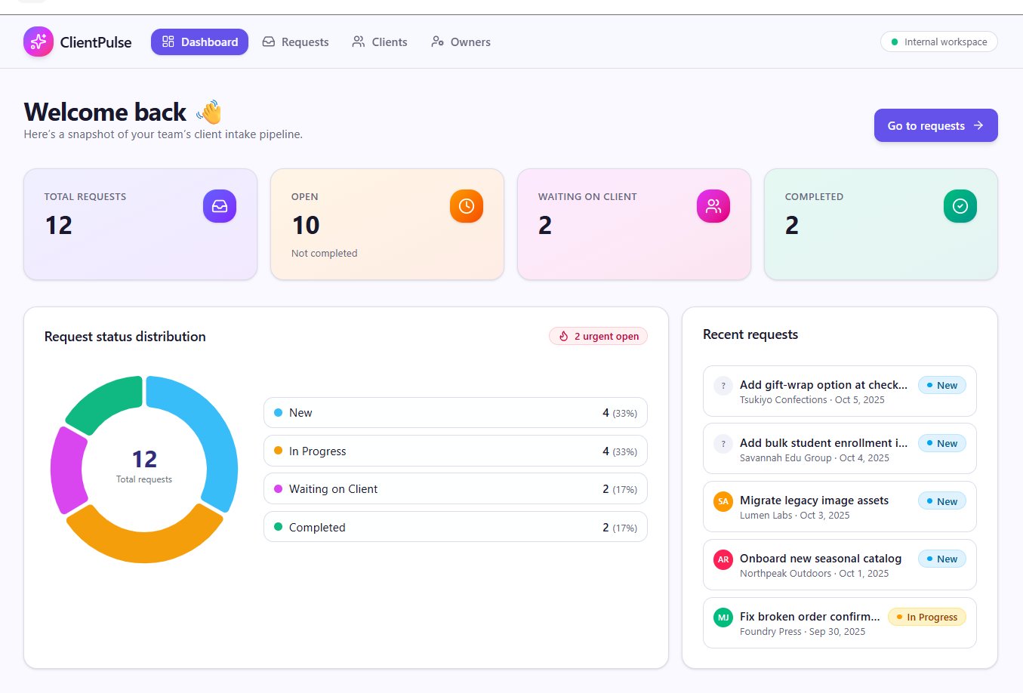1023x693 pixels.
Task: Open the Migrate legacy image assets request
Action: click(840, 507)
